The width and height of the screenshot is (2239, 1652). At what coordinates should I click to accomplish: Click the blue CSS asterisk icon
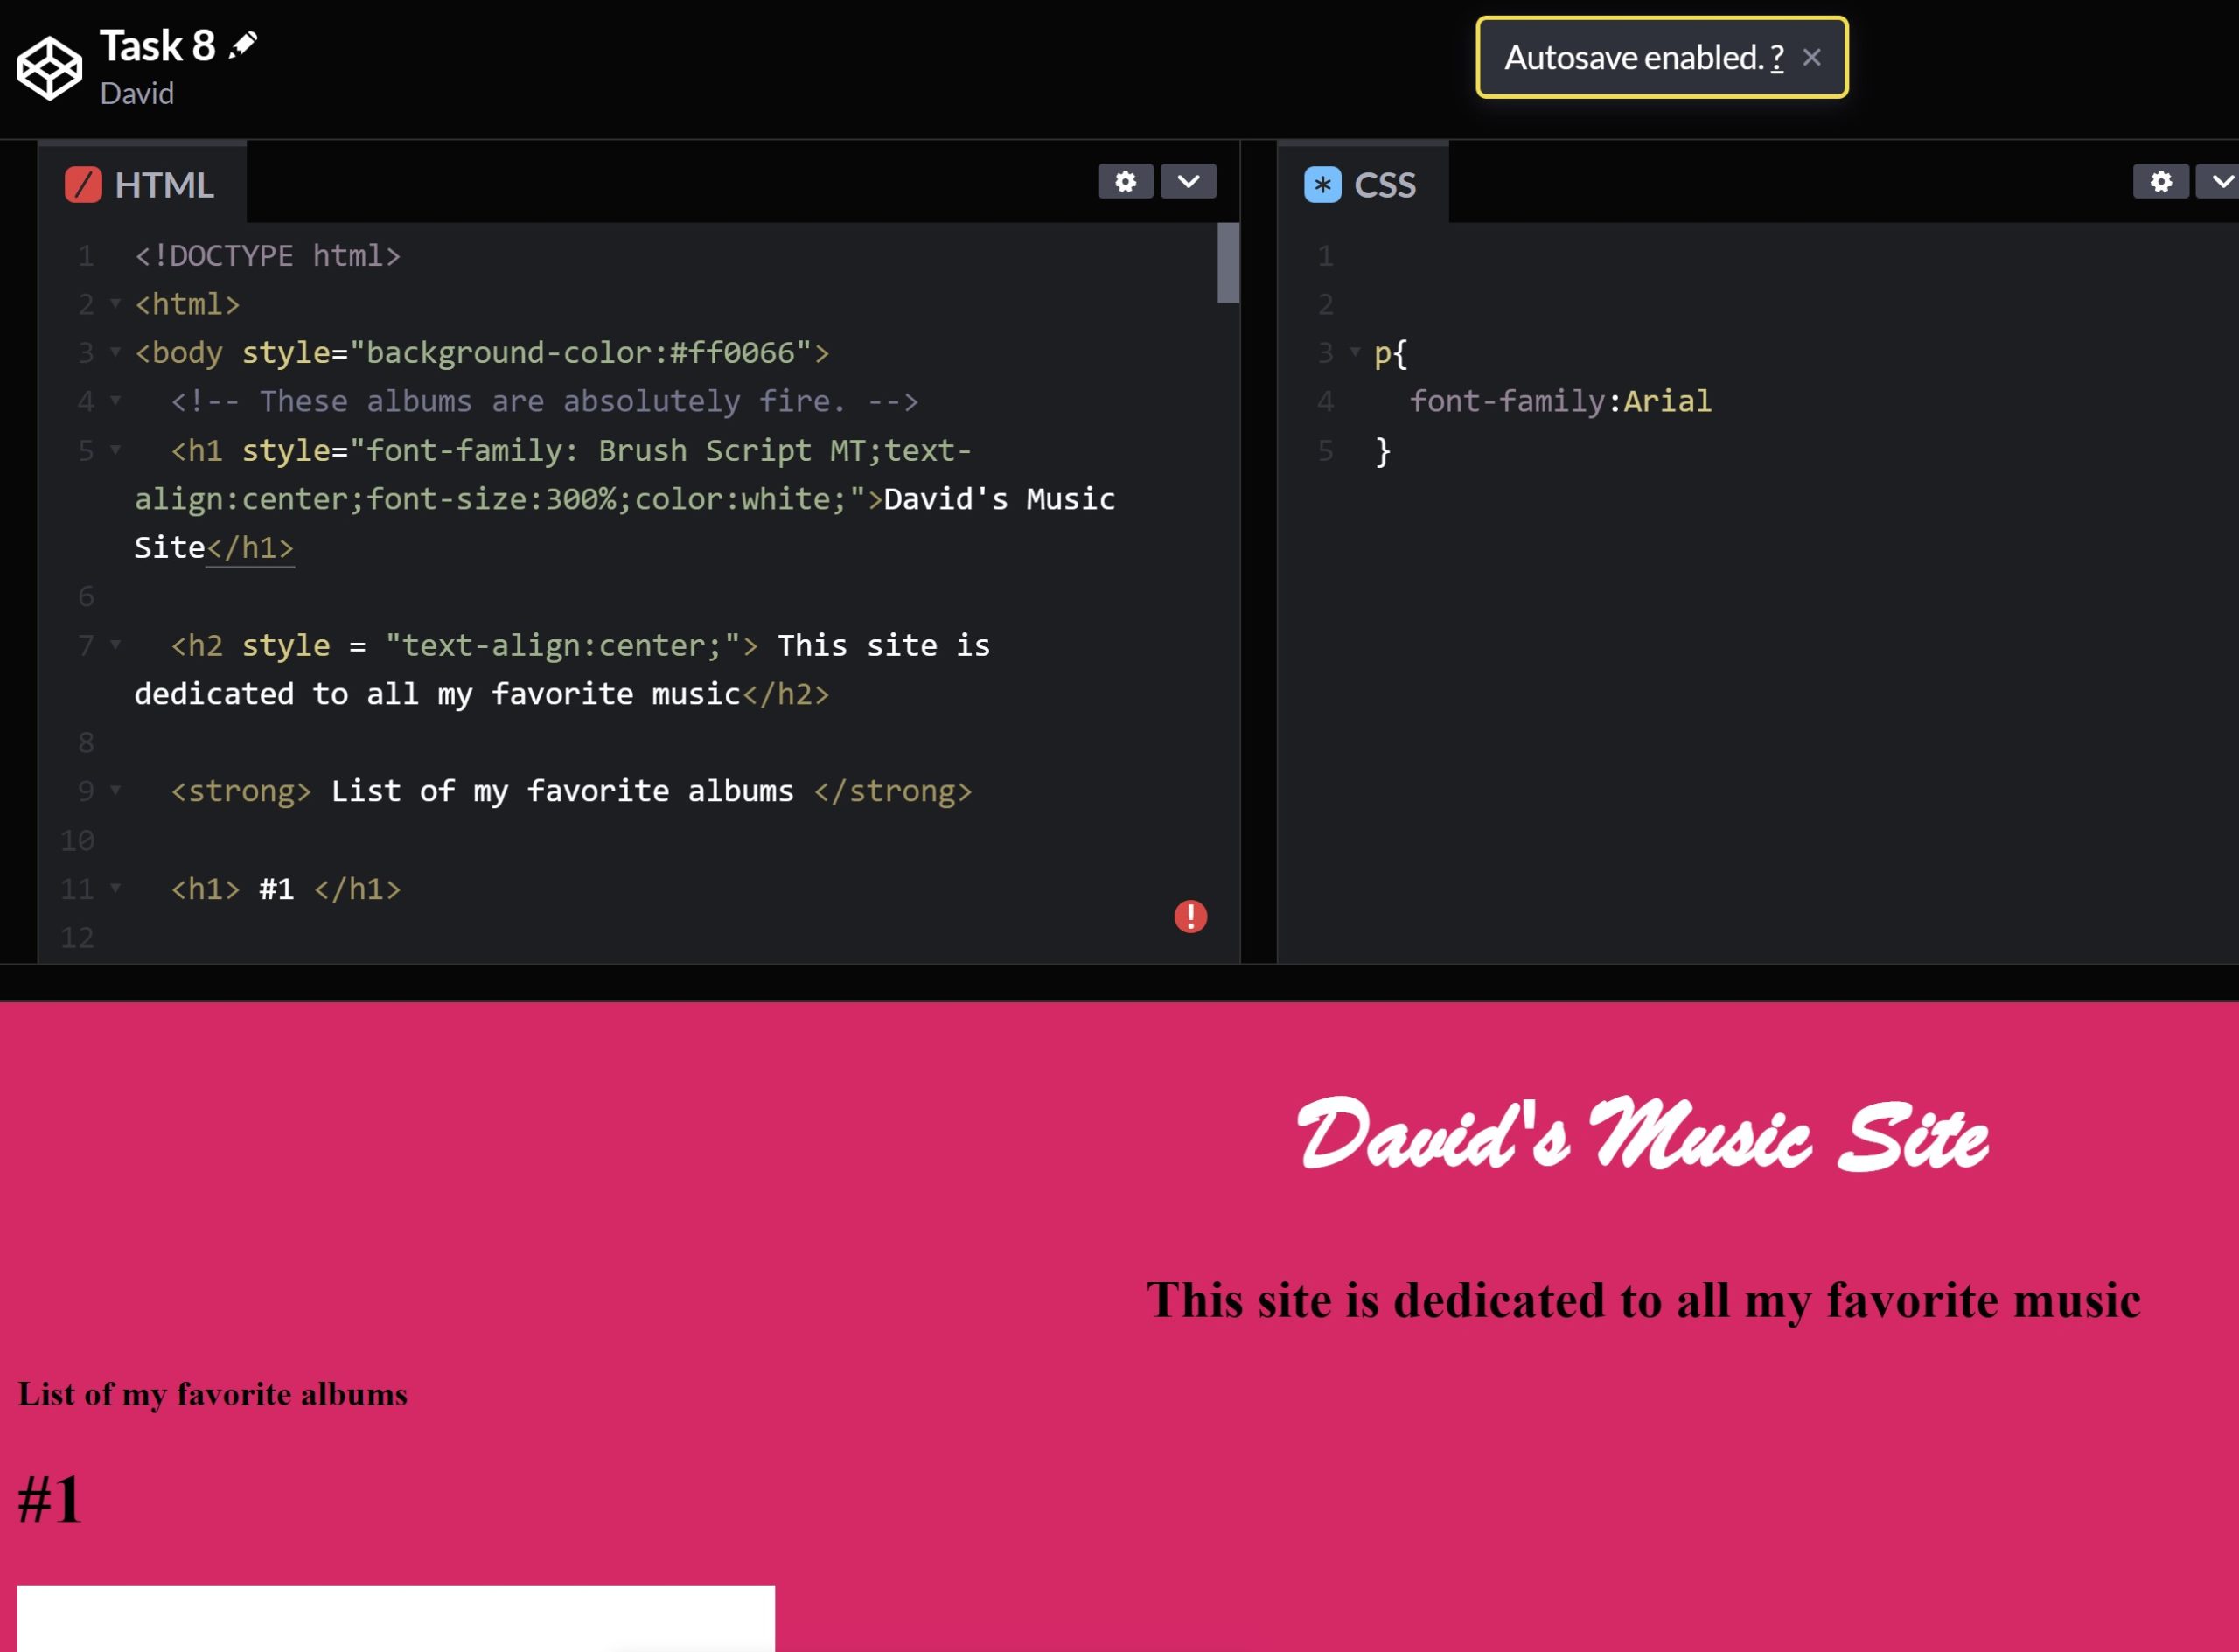click(x=1322, y=185)
